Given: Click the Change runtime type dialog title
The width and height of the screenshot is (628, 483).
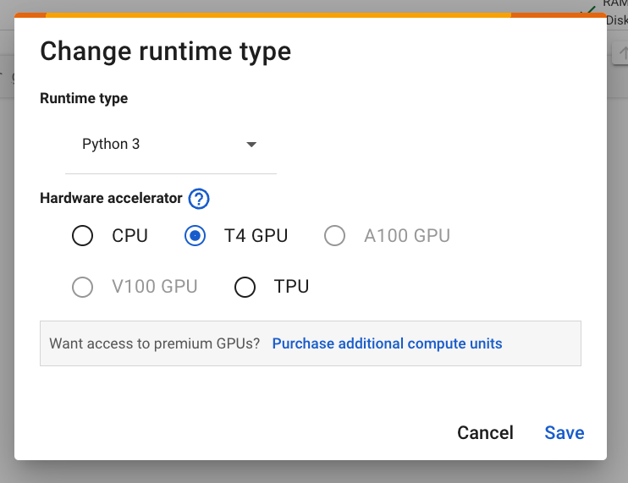Looking at the screenshot, I should (165, 52).
